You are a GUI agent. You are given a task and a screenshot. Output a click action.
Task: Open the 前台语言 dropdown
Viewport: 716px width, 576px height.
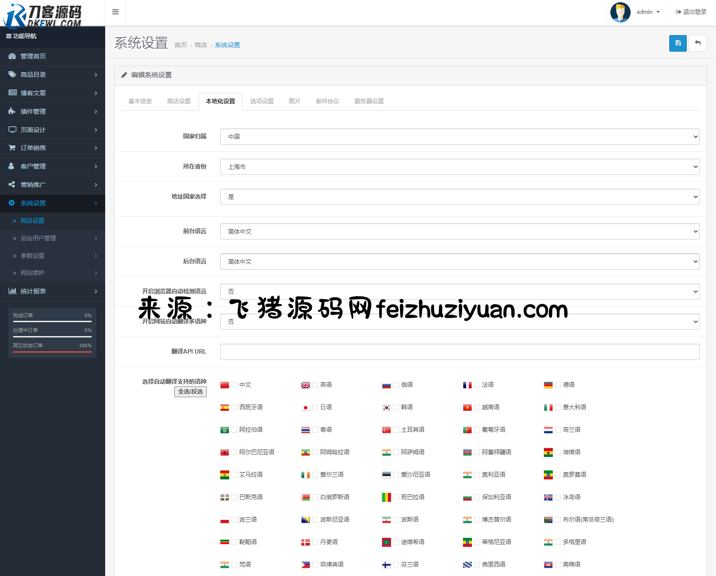pos(459,231)
